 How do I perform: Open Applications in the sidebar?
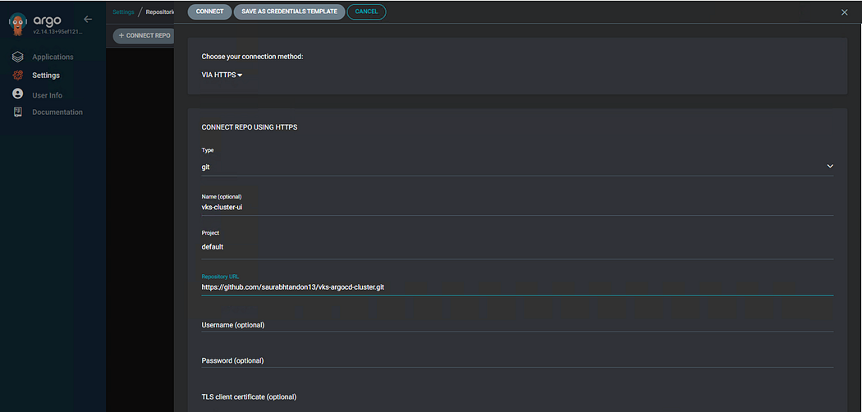(53, 57)
